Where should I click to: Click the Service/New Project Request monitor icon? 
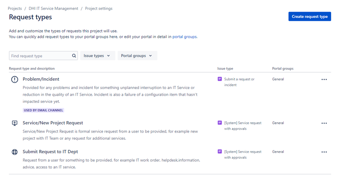coord(15,123)
